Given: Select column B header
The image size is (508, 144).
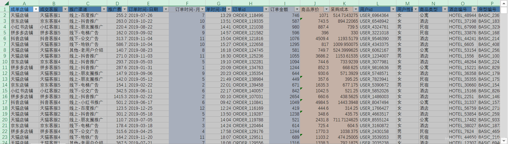Looking at the screenshot, I should coord(54,3).
